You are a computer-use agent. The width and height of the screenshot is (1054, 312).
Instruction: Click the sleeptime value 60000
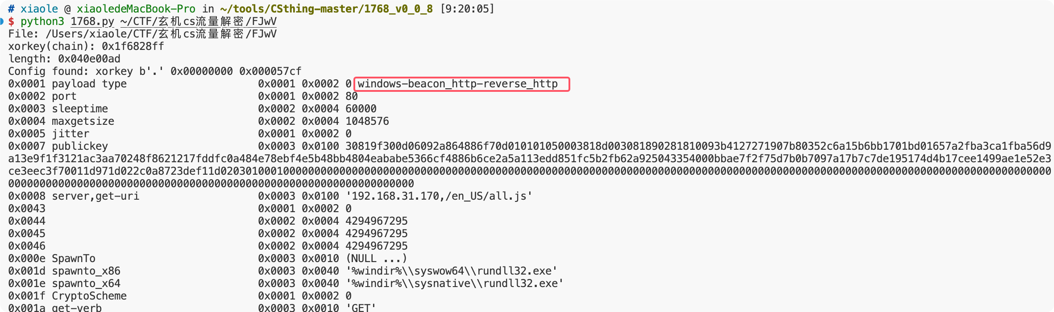361,109
